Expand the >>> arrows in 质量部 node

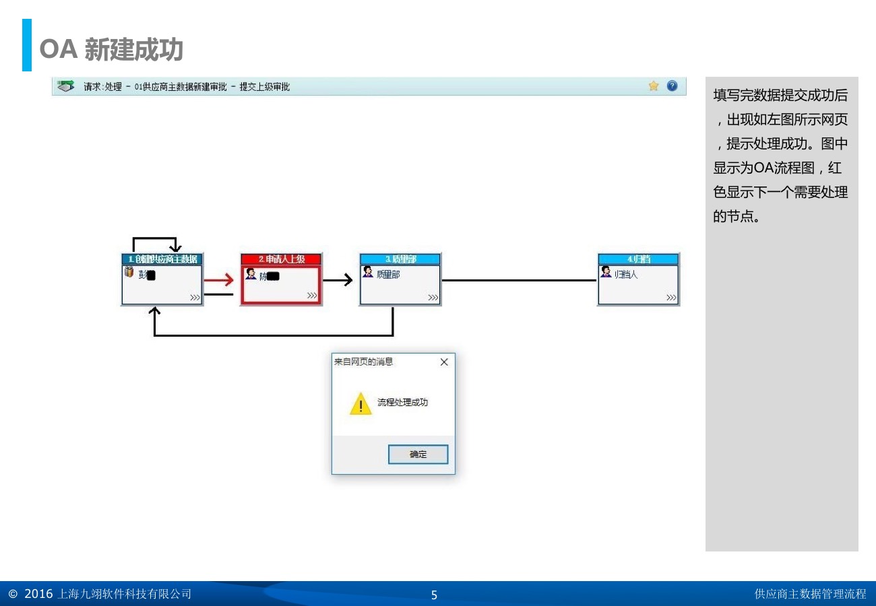click(433, 298)
